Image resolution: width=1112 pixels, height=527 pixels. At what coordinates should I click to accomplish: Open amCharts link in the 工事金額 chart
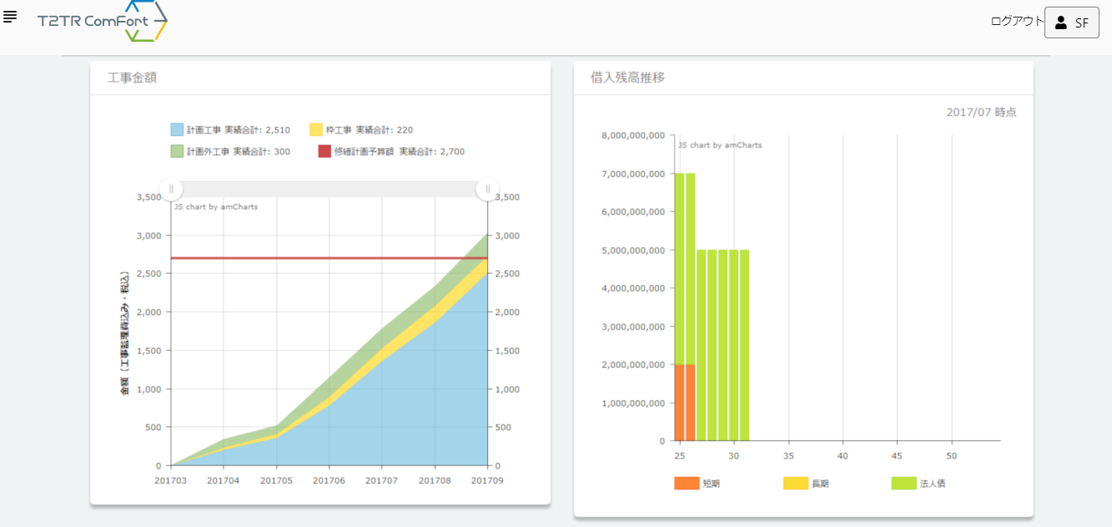tap(216, 207)
